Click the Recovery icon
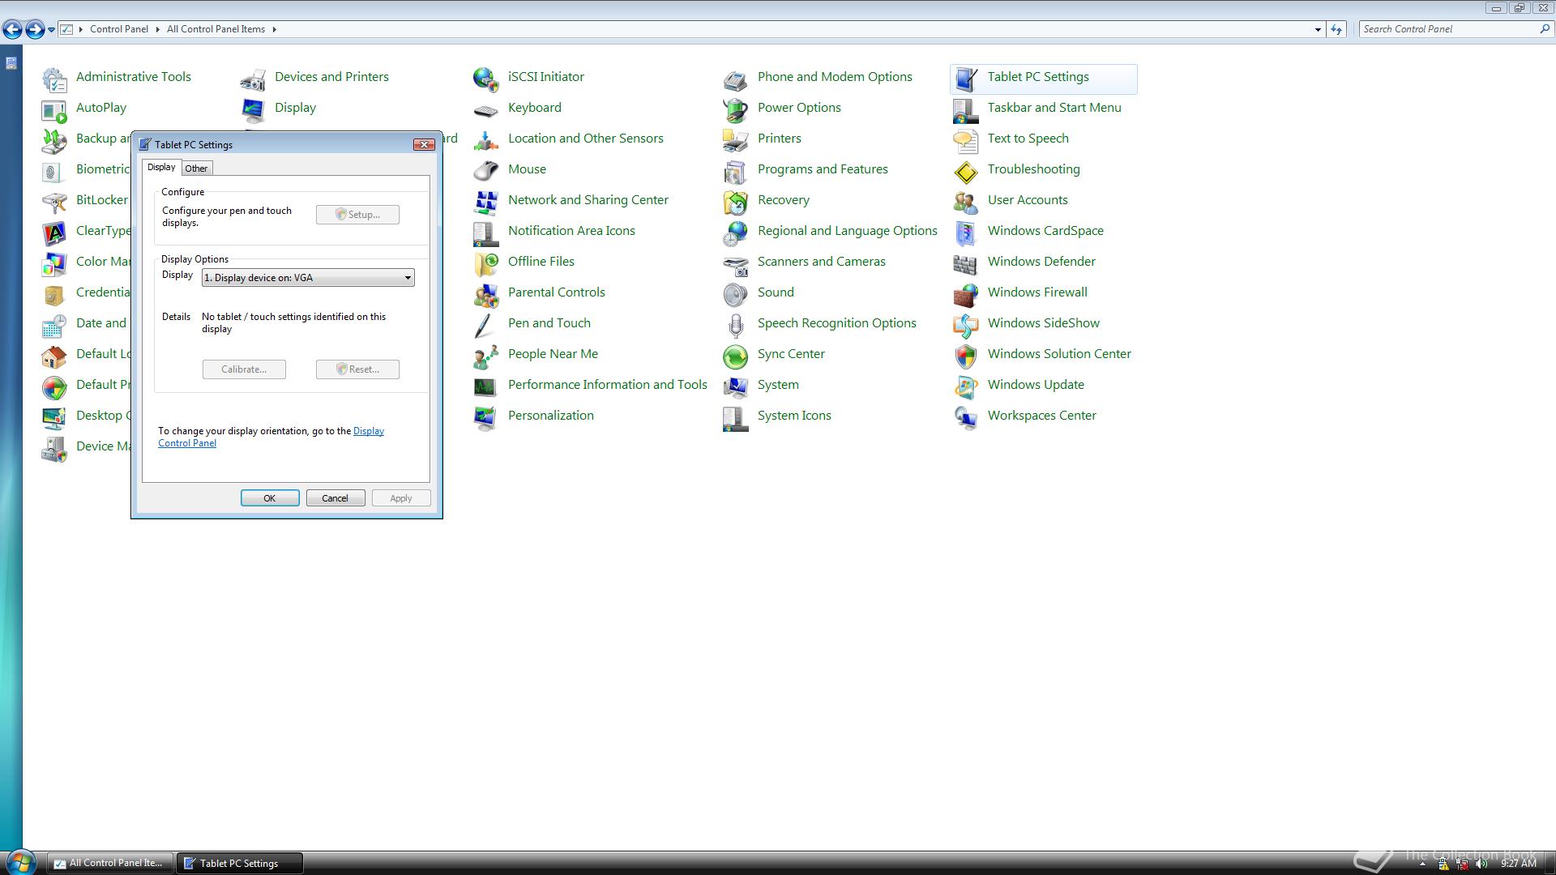 736,202
